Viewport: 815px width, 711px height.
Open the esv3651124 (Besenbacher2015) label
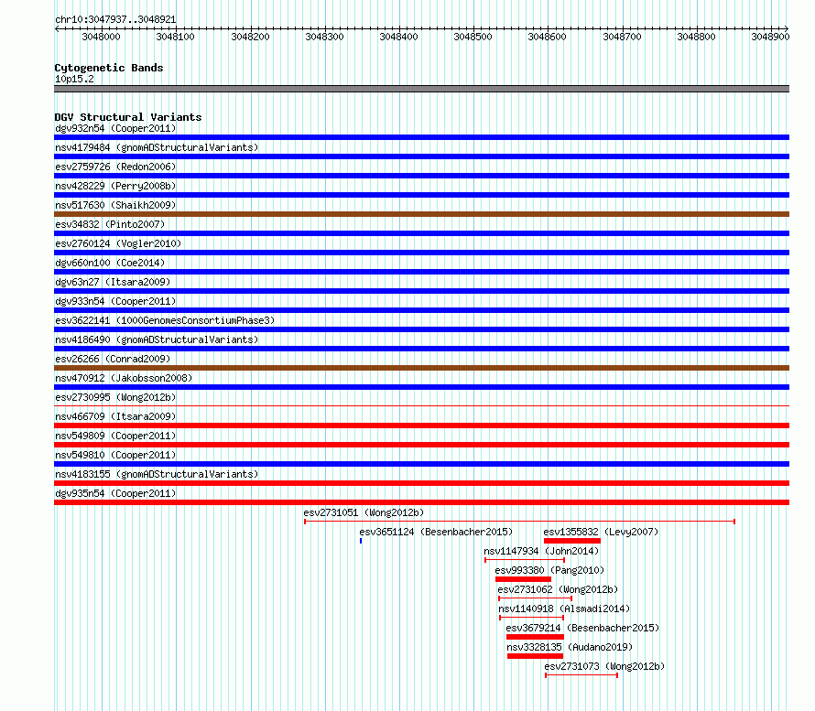coord(436,532)
